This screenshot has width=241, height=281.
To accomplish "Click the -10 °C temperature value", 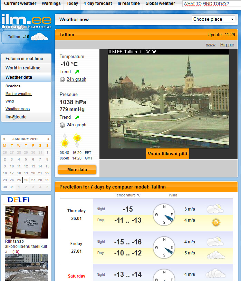I will pyautogui.click(x=69, y=64).
